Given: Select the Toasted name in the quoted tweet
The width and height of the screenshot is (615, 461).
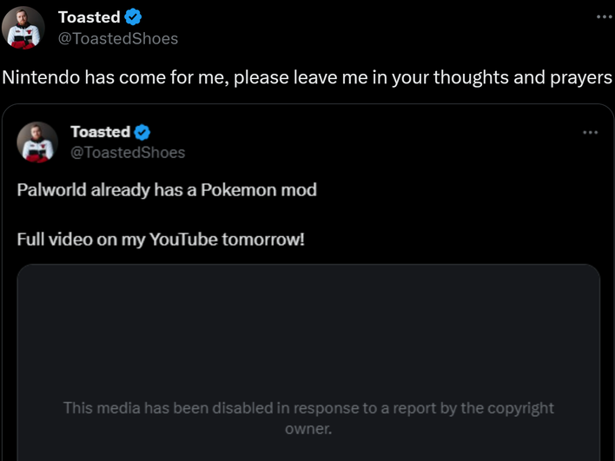Looking at the screenshot, I should [x=100, y=132].
